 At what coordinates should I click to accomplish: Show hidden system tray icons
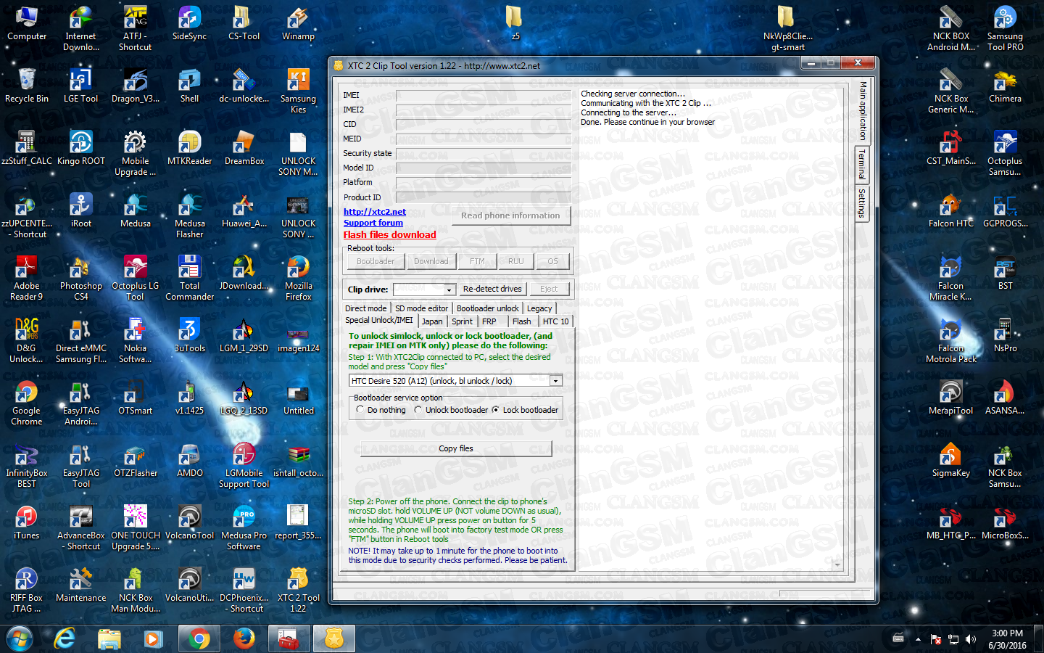tap(918, 639)
